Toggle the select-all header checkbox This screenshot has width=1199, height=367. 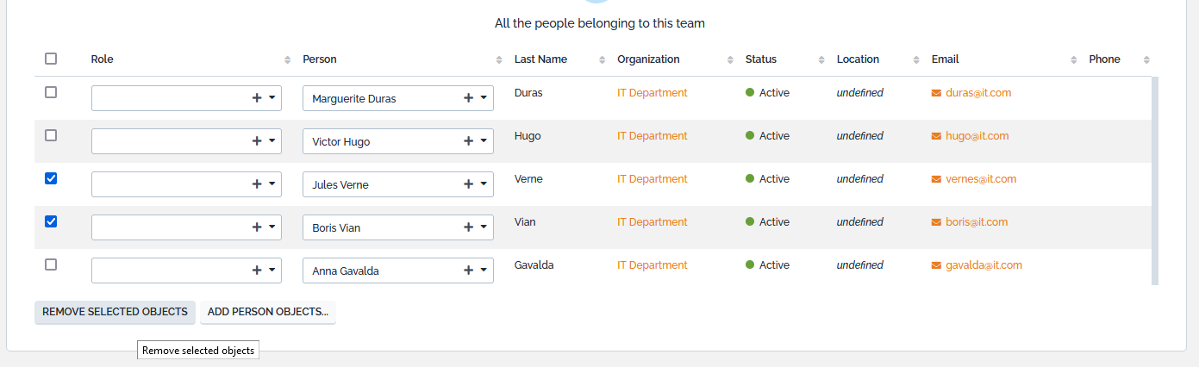pos(51,59)
